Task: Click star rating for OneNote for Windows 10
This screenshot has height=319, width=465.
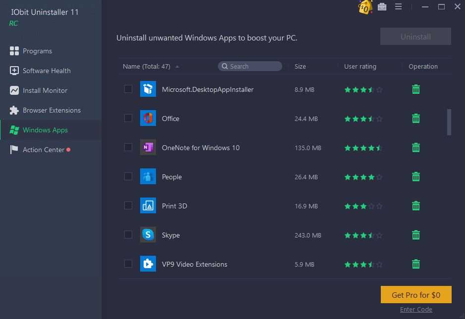Action: 363,148
